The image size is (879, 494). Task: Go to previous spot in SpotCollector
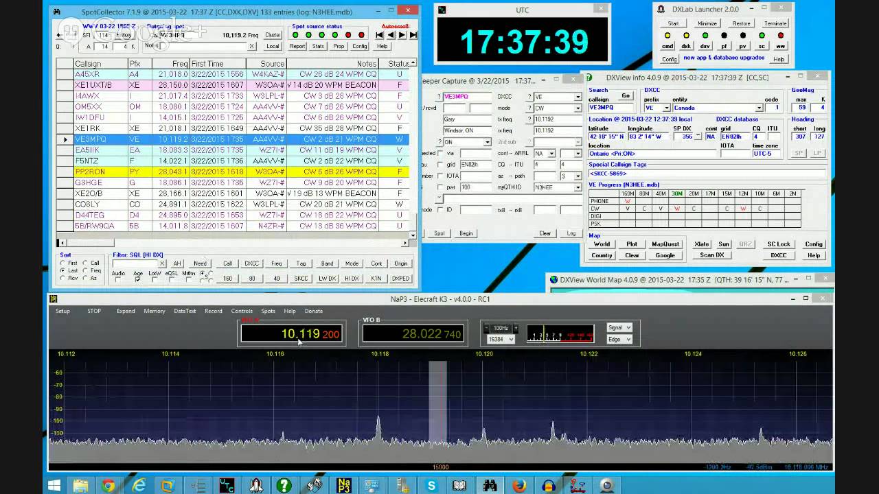(x=391, y=35)
